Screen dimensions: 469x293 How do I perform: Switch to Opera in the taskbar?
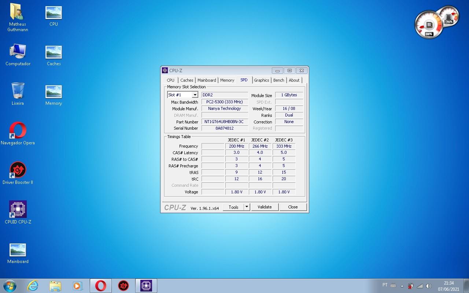[101, 286]
